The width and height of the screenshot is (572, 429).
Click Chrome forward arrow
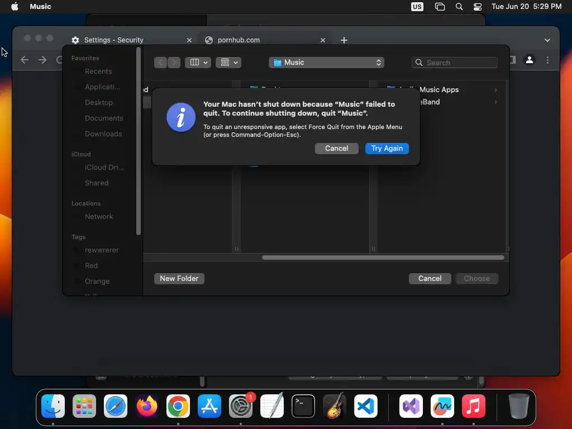point(42,60)
